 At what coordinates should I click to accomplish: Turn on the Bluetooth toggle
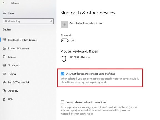(x=64, y=40)
